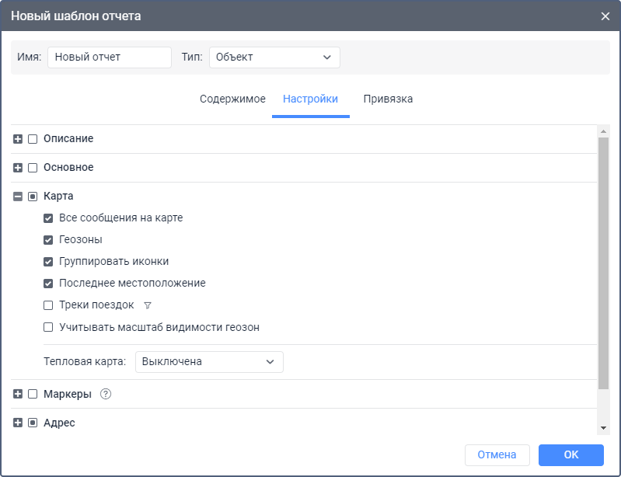The image size is (621, 477).
Task: Click the Имя field with Новый отчет
Action: [110, 57]
